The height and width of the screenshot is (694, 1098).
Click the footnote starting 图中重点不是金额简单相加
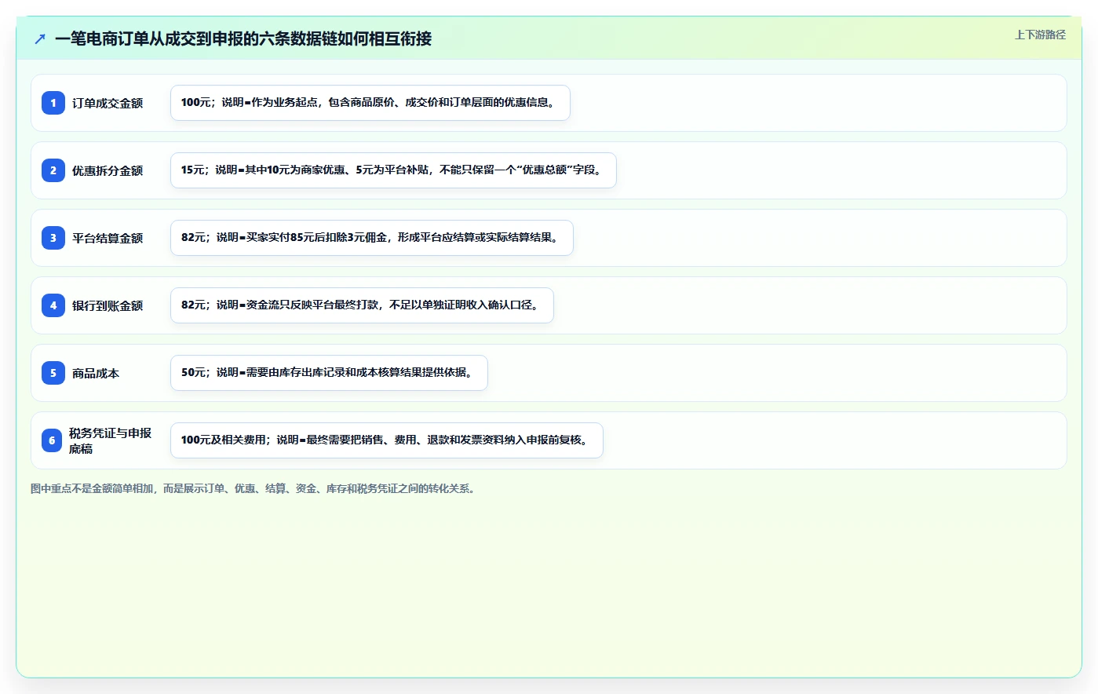[x=253, y=488]
